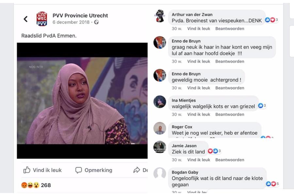Click the thumbs-up Vind ik leuk icon under post
The height and width of the screenshot is (196, 294).
click(27, 170)
